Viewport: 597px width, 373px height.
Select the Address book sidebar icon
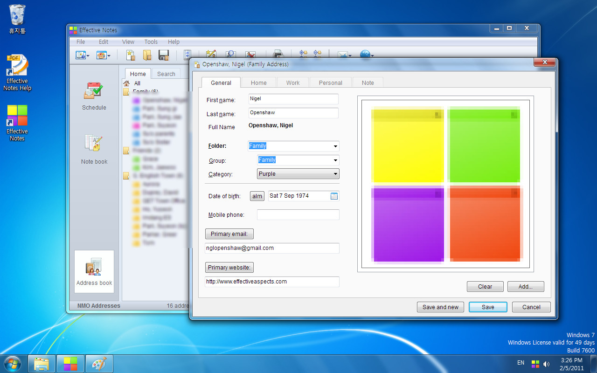click(x=94, y=271)
